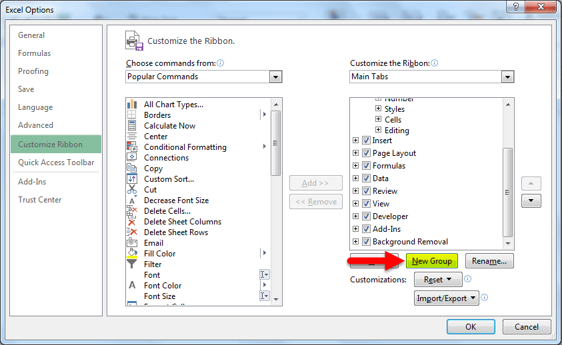The image size is (562, 345).
Task: Select the Fill Color bucket icon
Action: tap(132, 253)
